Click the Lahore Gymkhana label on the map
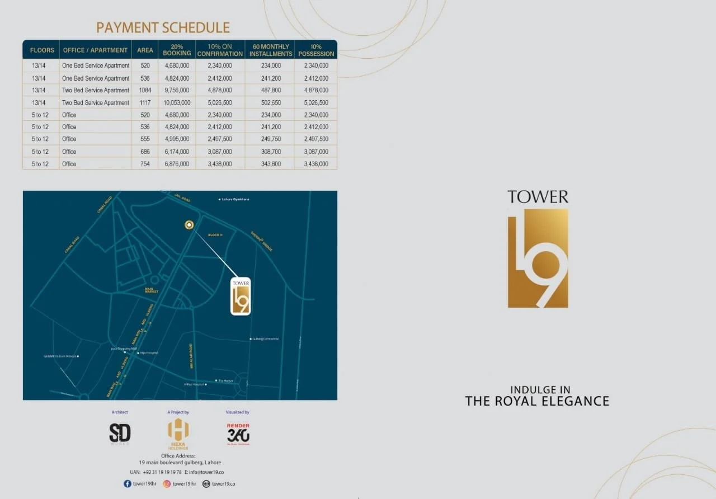 pos(235,199)
